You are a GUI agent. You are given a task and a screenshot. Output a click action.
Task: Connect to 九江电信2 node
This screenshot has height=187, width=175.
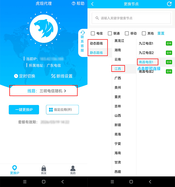pos(146,53)
